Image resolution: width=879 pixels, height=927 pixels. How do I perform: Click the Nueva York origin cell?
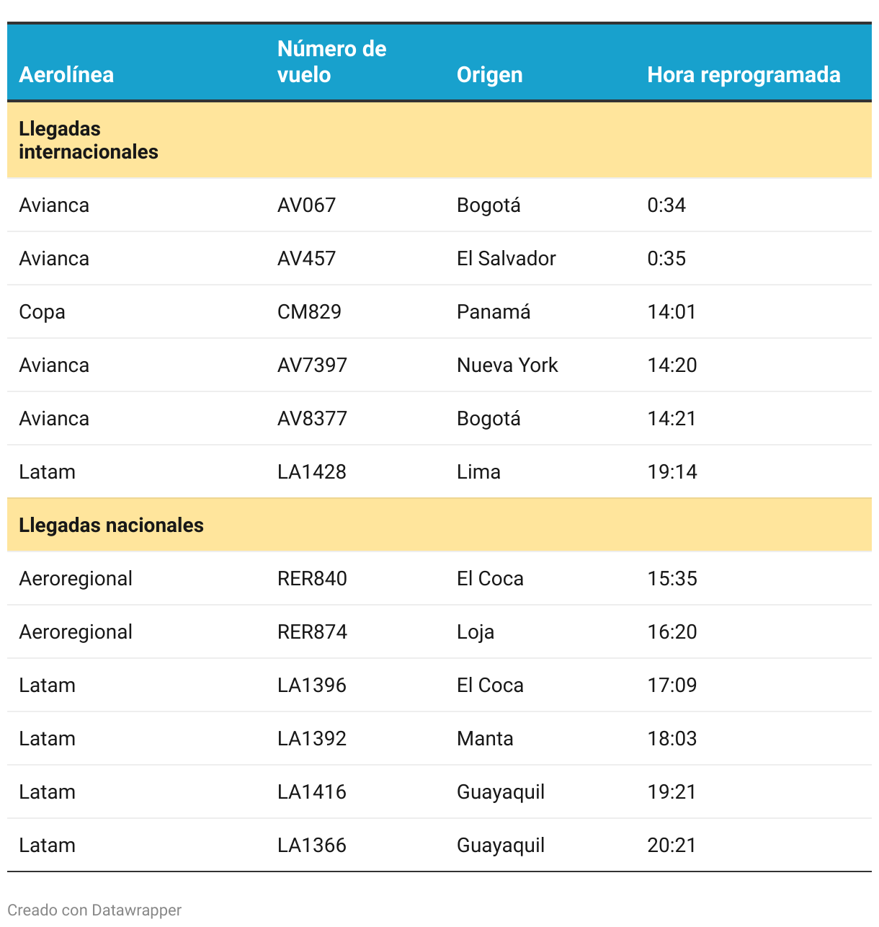coord(507,365)
